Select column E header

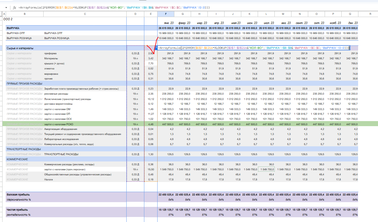point(151,14)
